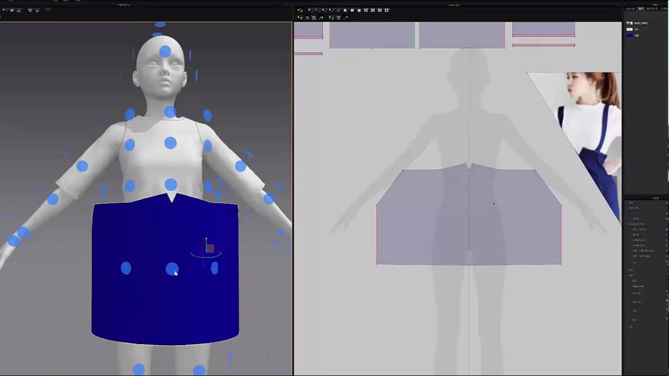Select the white fabric swatch in Object Browser

point(629,29)
